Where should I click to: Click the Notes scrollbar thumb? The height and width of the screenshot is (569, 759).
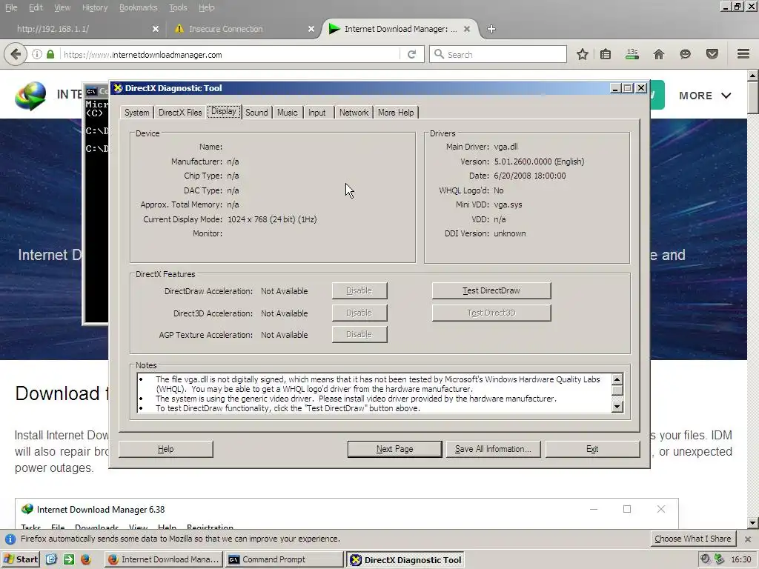coord(617,390)
